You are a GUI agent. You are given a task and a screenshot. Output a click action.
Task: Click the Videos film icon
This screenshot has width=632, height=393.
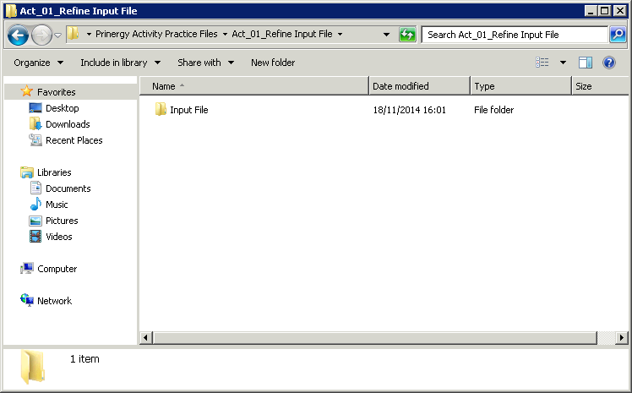35,237
